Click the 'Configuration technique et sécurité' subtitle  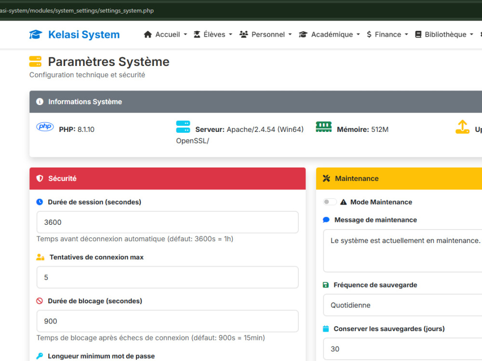coord(87,75)
